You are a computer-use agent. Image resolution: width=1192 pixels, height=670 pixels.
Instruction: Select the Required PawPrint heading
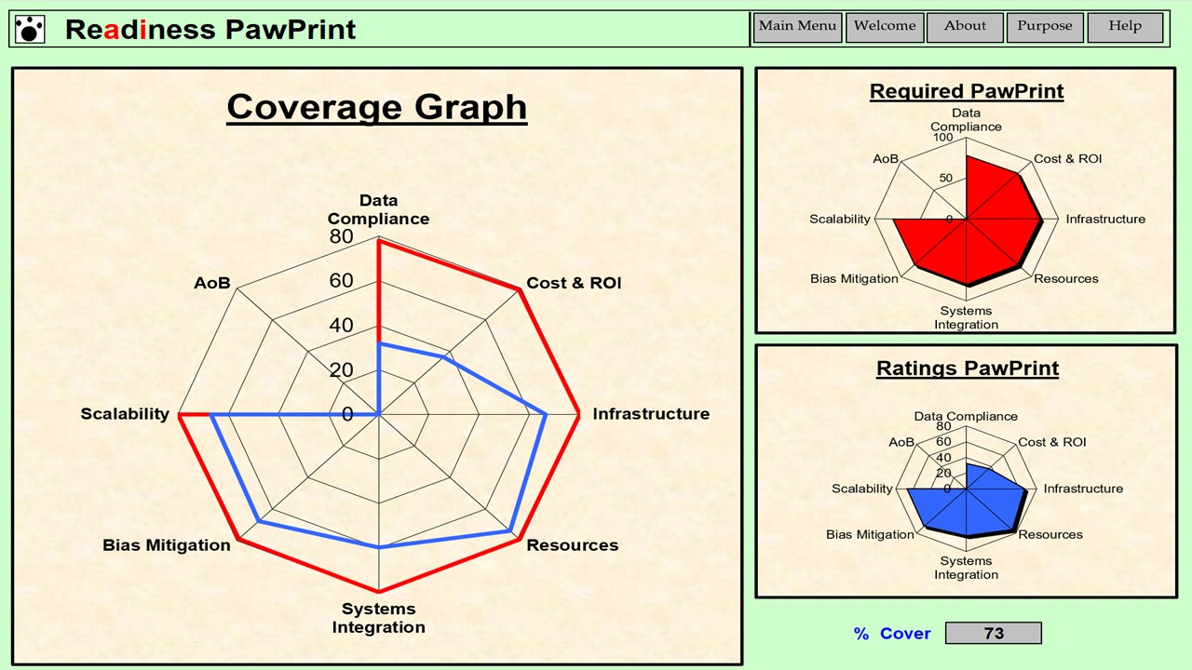967,91
